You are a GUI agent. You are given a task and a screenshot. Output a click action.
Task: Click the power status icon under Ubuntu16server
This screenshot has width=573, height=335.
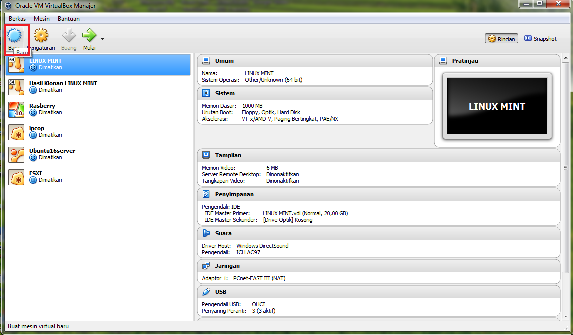(33, 158)
